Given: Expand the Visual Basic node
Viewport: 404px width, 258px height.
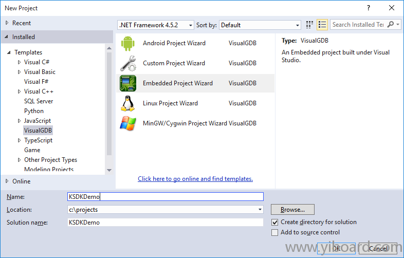Looking at the screenshot, I should (20, 72).
